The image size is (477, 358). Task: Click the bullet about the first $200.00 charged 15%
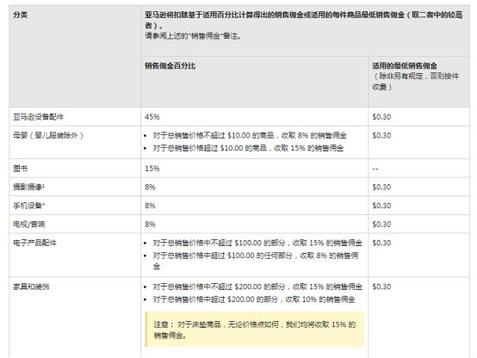(x=257, y=287)
